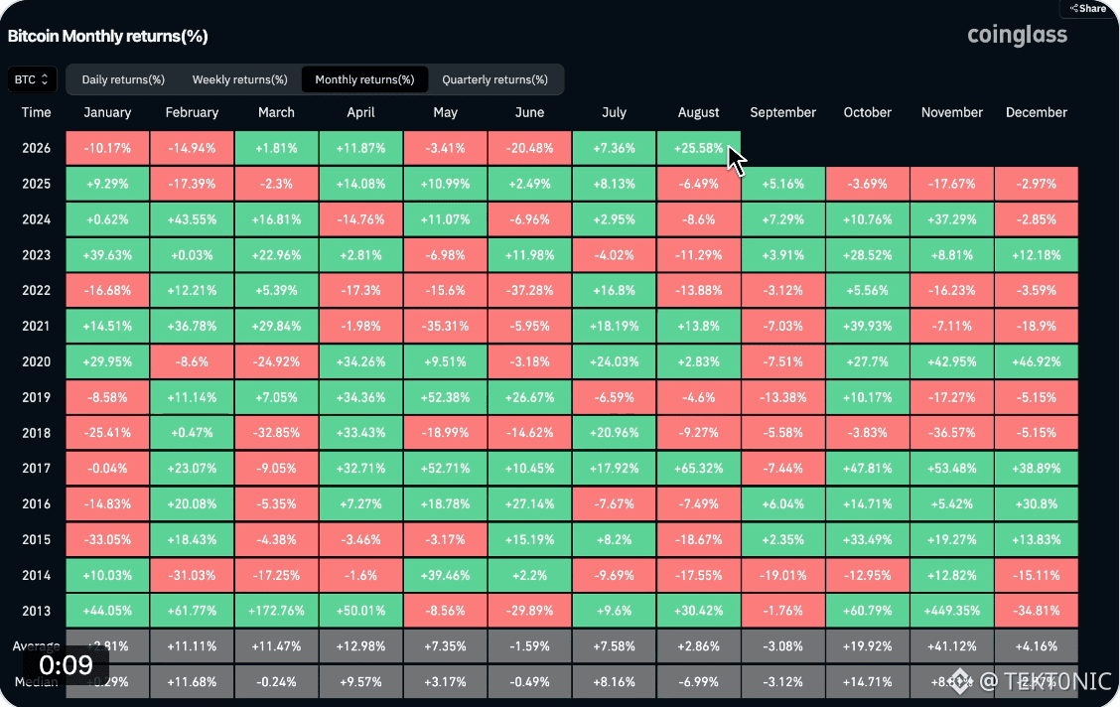Click the June column header
This screenshot has height=707, width=1120.
[529, 112]
